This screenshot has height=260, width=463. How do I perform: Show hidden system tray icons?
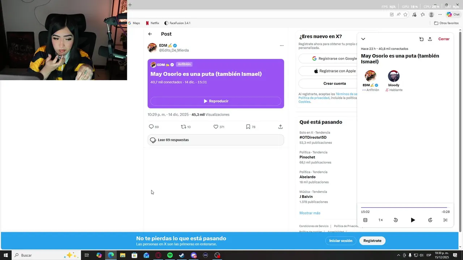pos(399,255)
